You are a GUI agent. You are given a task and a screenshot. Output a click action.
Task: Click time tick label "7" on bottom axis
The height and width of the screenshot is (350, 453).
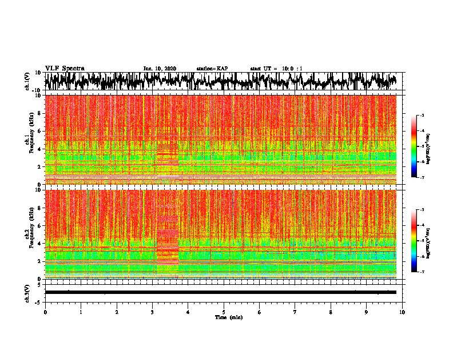295,312
